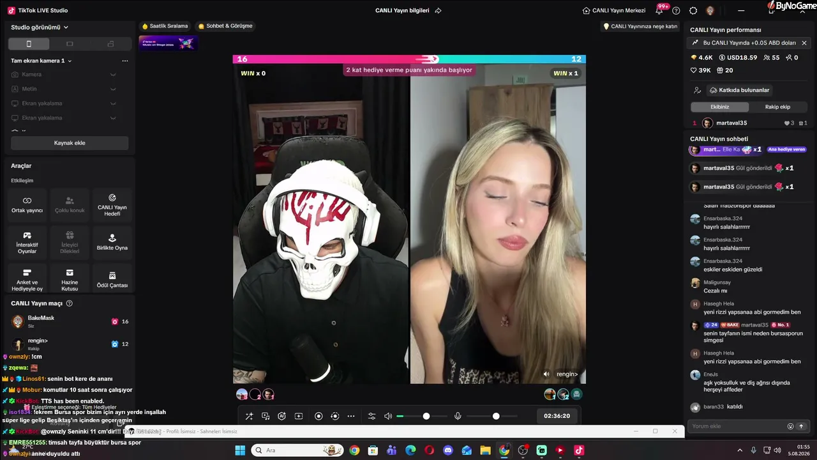Open martaval35 contributor row
This screenshot has width=817, height=460.
tap(750, 123)
